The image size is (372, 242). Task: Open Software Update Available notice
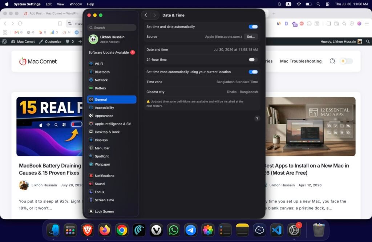tap(112, 52)
